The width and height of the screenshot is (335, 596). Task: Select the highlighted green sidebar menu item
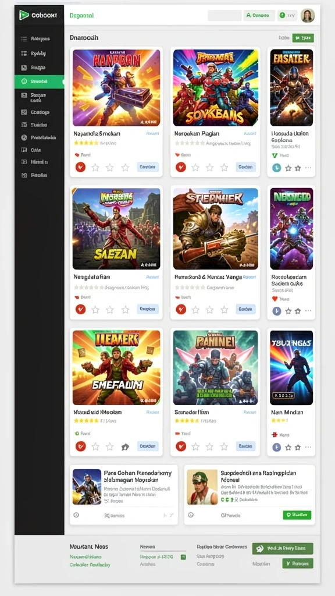click(x=39, y=81)
